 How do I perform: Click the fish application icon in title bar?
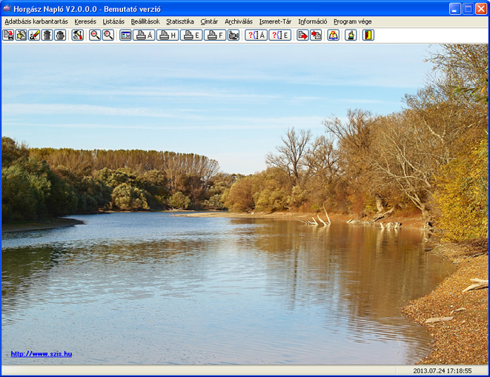[x=7, y=9]
